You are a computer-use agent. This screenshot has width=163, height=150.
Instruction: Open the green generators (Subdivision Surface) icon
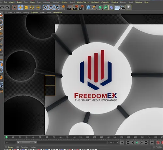click(x=100, y=7)
